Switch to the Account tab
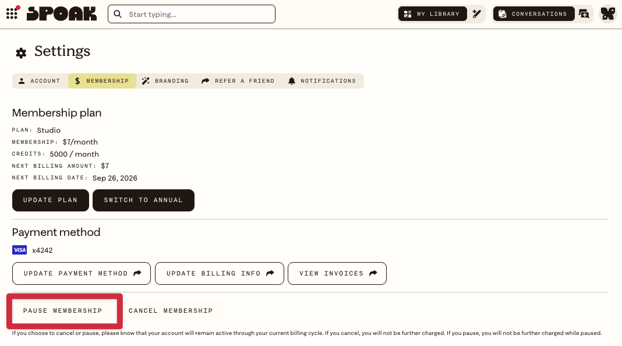 (x=40, y=81)
